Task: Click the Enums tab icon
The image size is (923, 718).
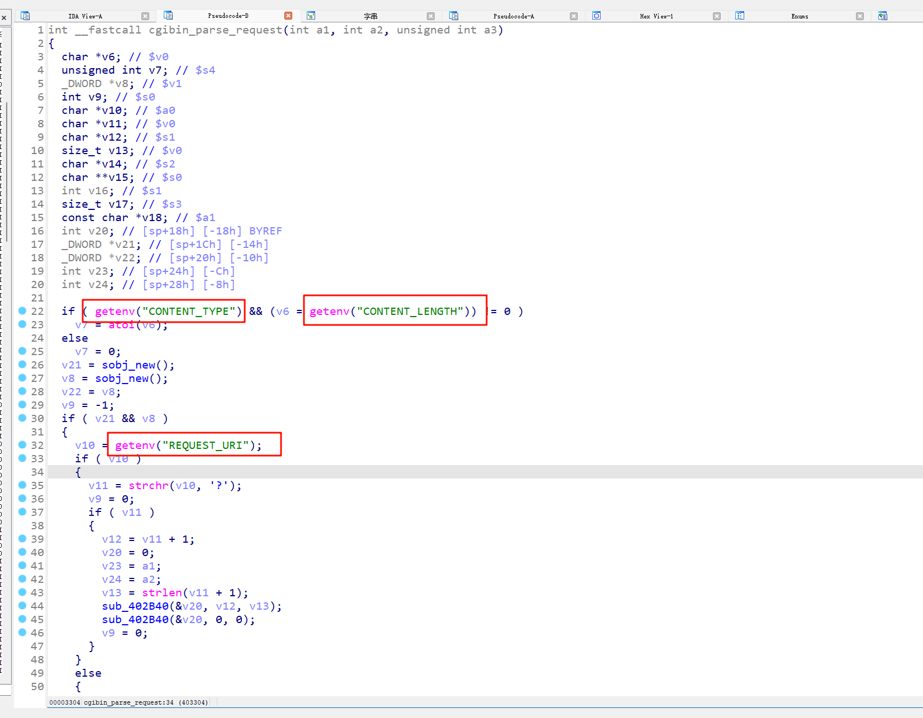Action: [740, 16]
